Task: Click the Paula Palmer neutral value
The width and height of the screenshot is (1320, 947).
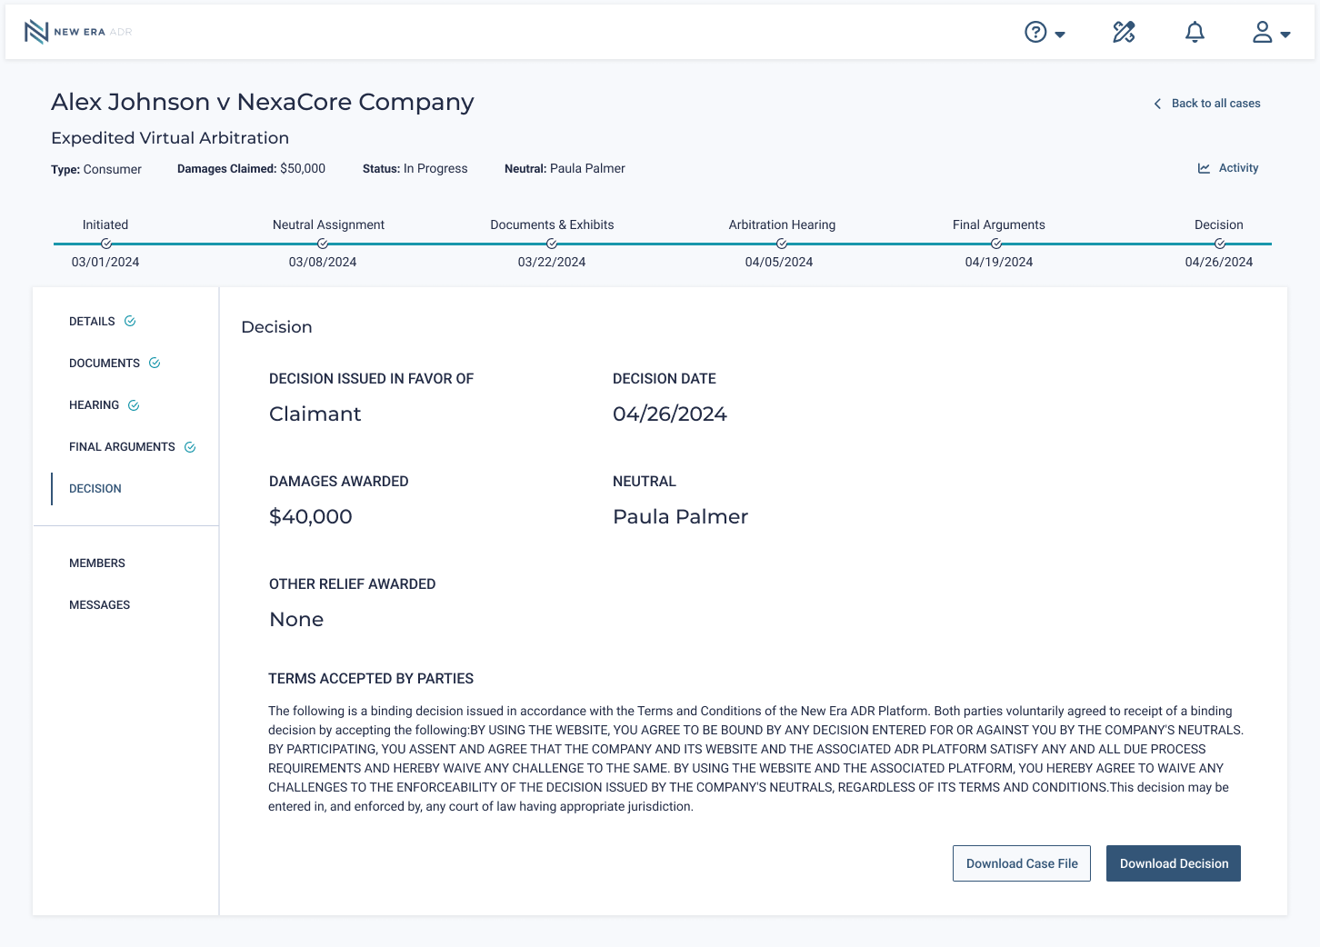Action: [x=681, y=516]
